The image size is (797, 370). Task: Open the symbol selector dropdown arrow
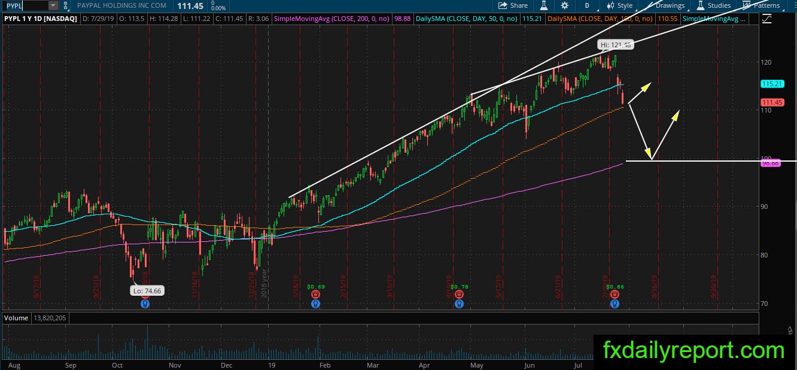(x=53, y=5)
